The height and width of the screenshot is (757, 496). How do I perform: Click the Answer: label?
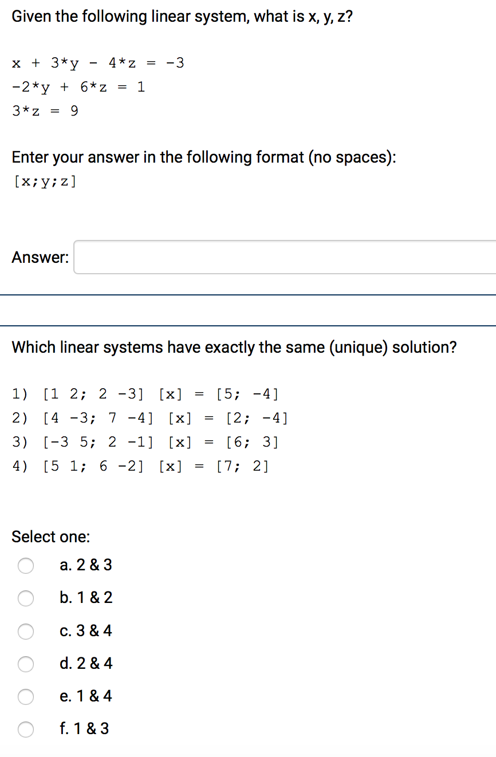pos(40,257)
